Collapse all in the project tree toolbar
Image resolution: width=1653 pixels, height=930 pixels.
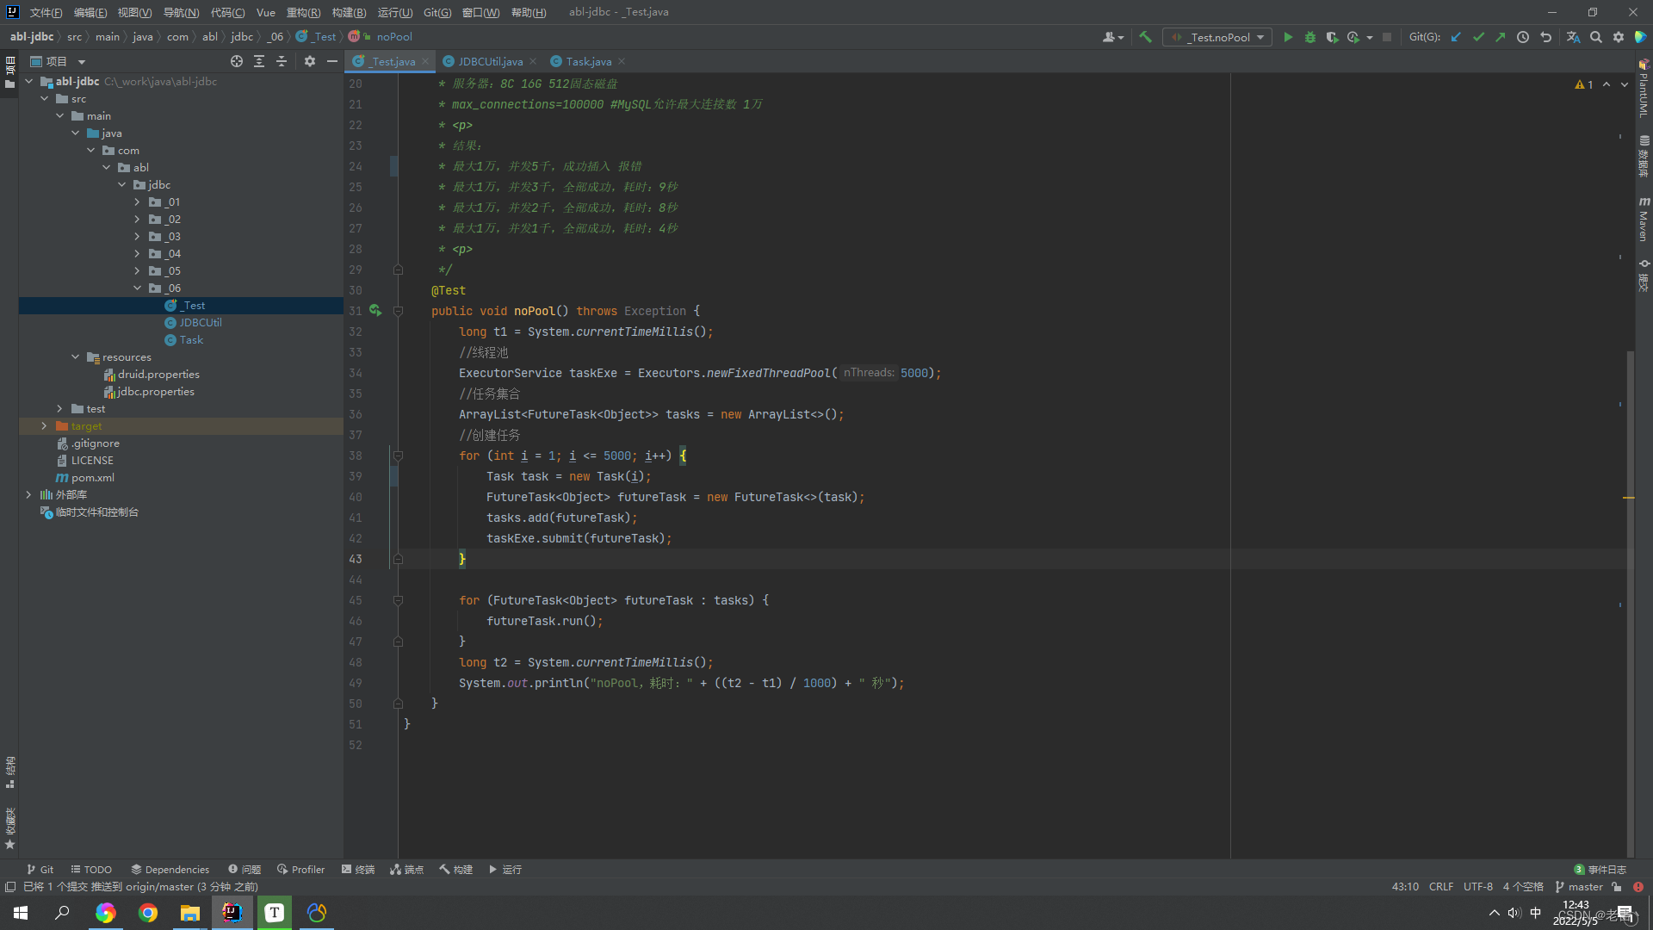point(282,61)
